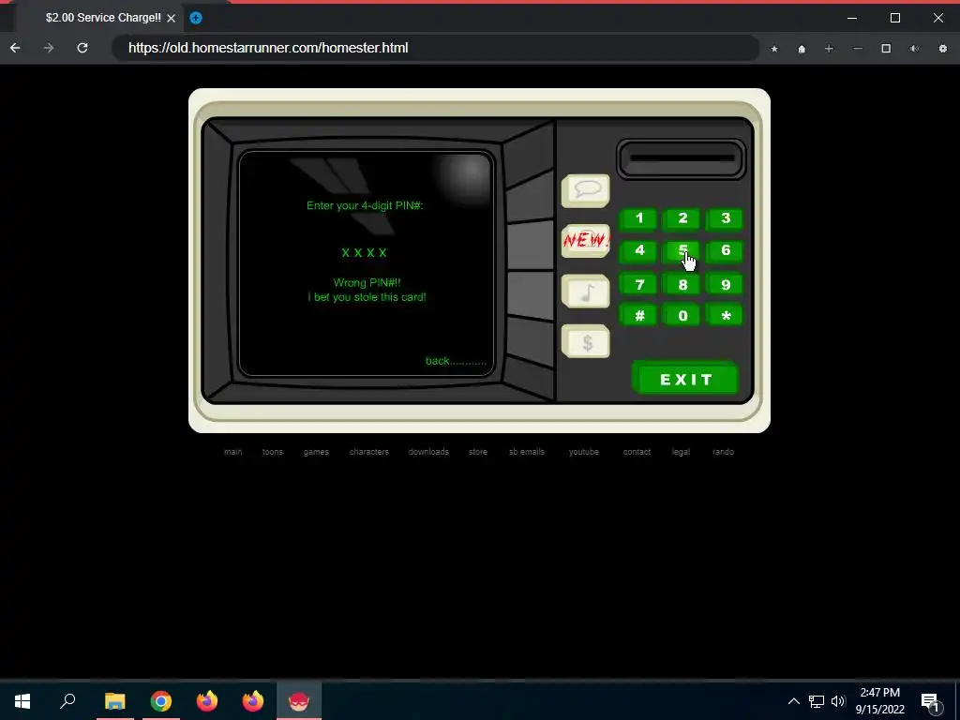The height and width of the screenshot is (720, 960).
Task: Click the browser forward arrow
Action: [x=49, y=48]
